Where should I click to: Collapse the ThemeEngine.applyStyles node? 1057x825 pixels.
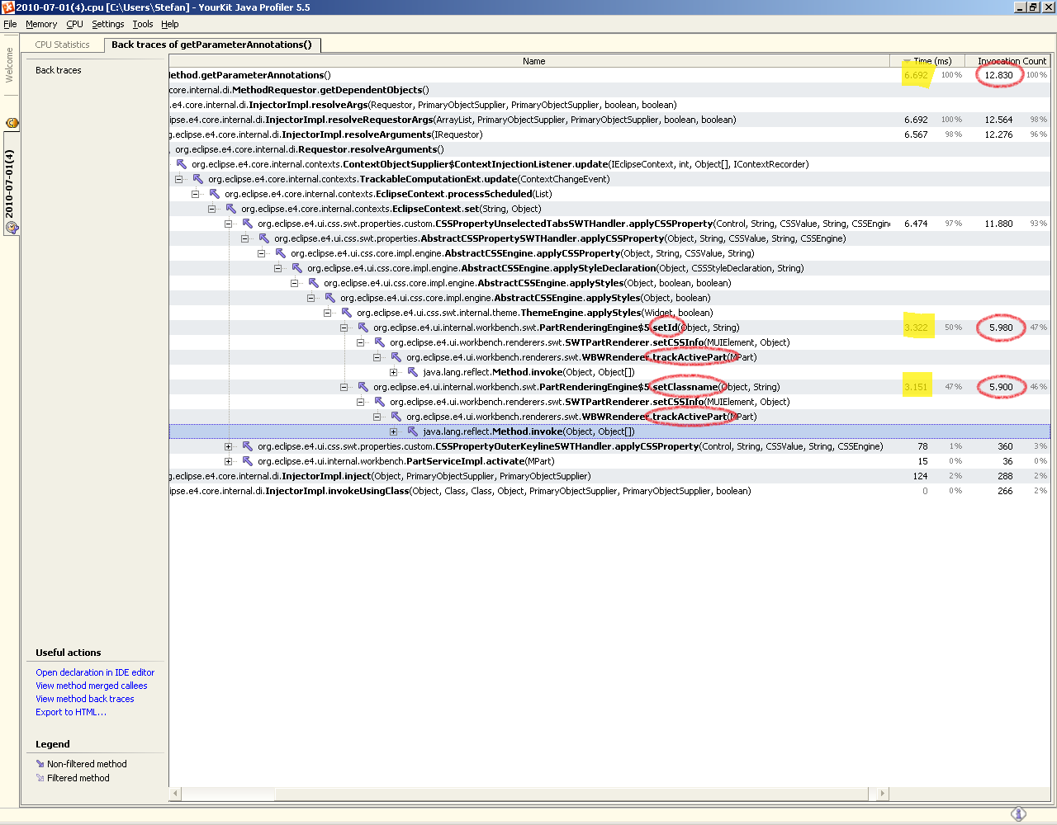[328, 313]
